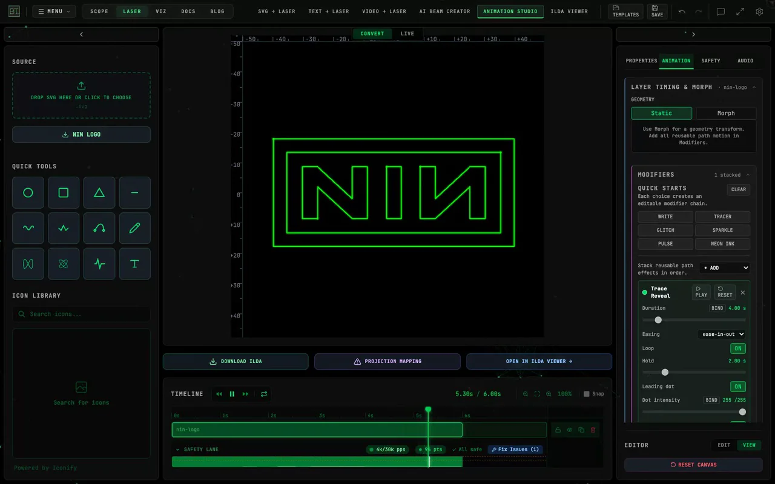Open the MENU dropdown
The image size is (775, 484).
point(54,11)
